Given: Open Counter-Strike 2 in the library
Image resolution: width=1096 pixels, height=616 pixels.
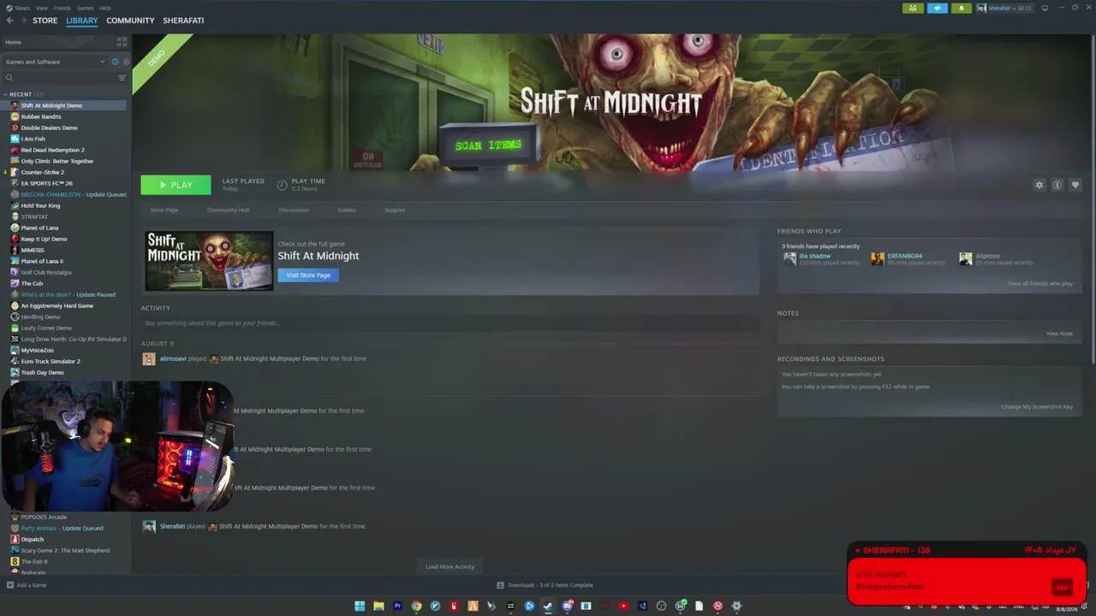Looking at the screenshot, I should (x=43, y=172).
